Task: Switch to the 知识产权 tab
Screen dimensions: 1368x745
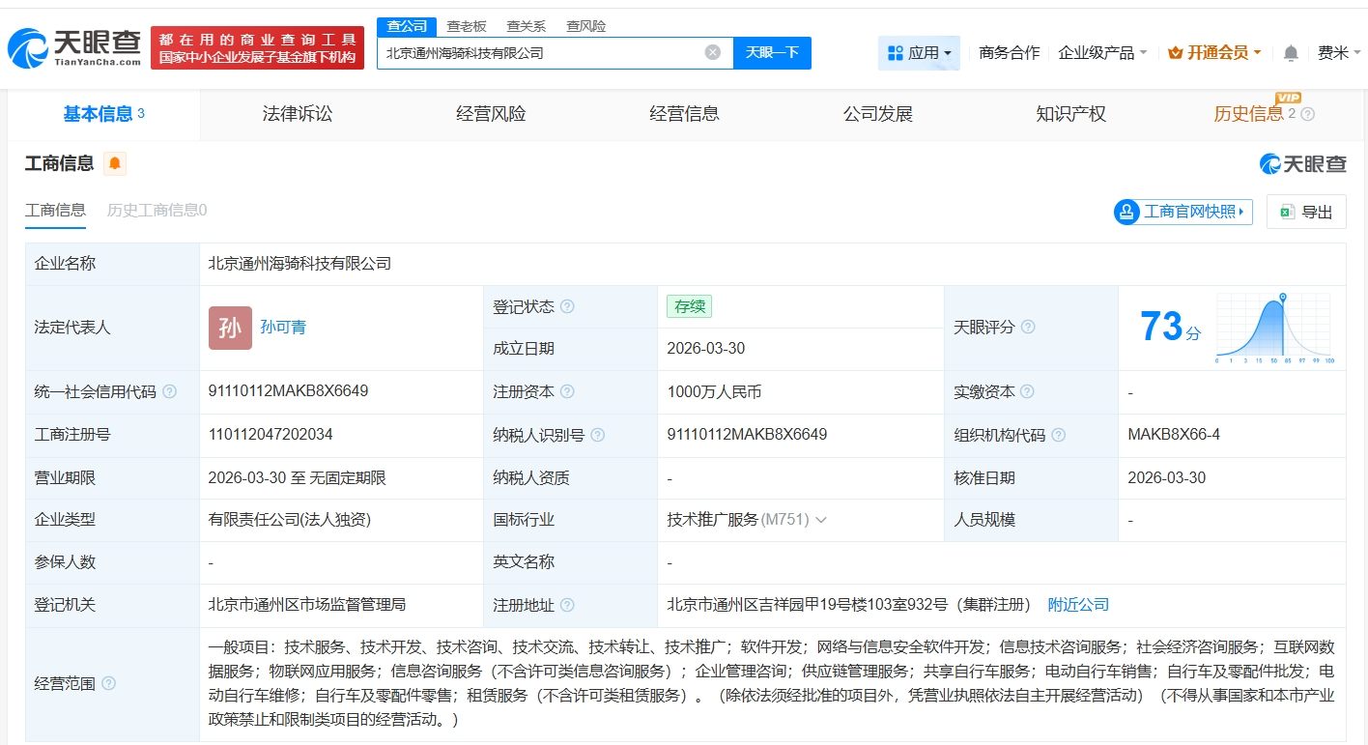Action: tap(1070, 114)
